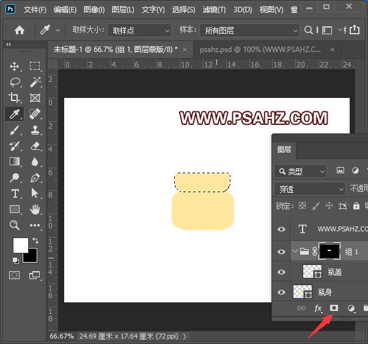This screenshot has width=368, height=344.
Task: Reset default foreground and background colors
Action: point(16,260)
